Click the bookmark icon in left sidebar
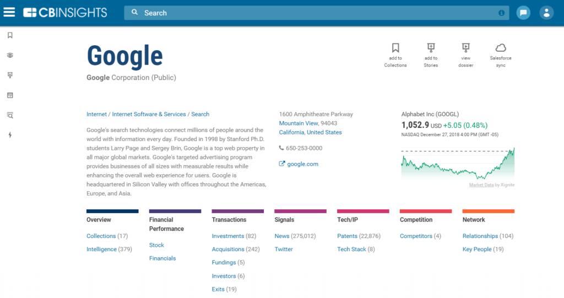Image resolution: width=564 pixels, height=298 pixels. (10, 35)
